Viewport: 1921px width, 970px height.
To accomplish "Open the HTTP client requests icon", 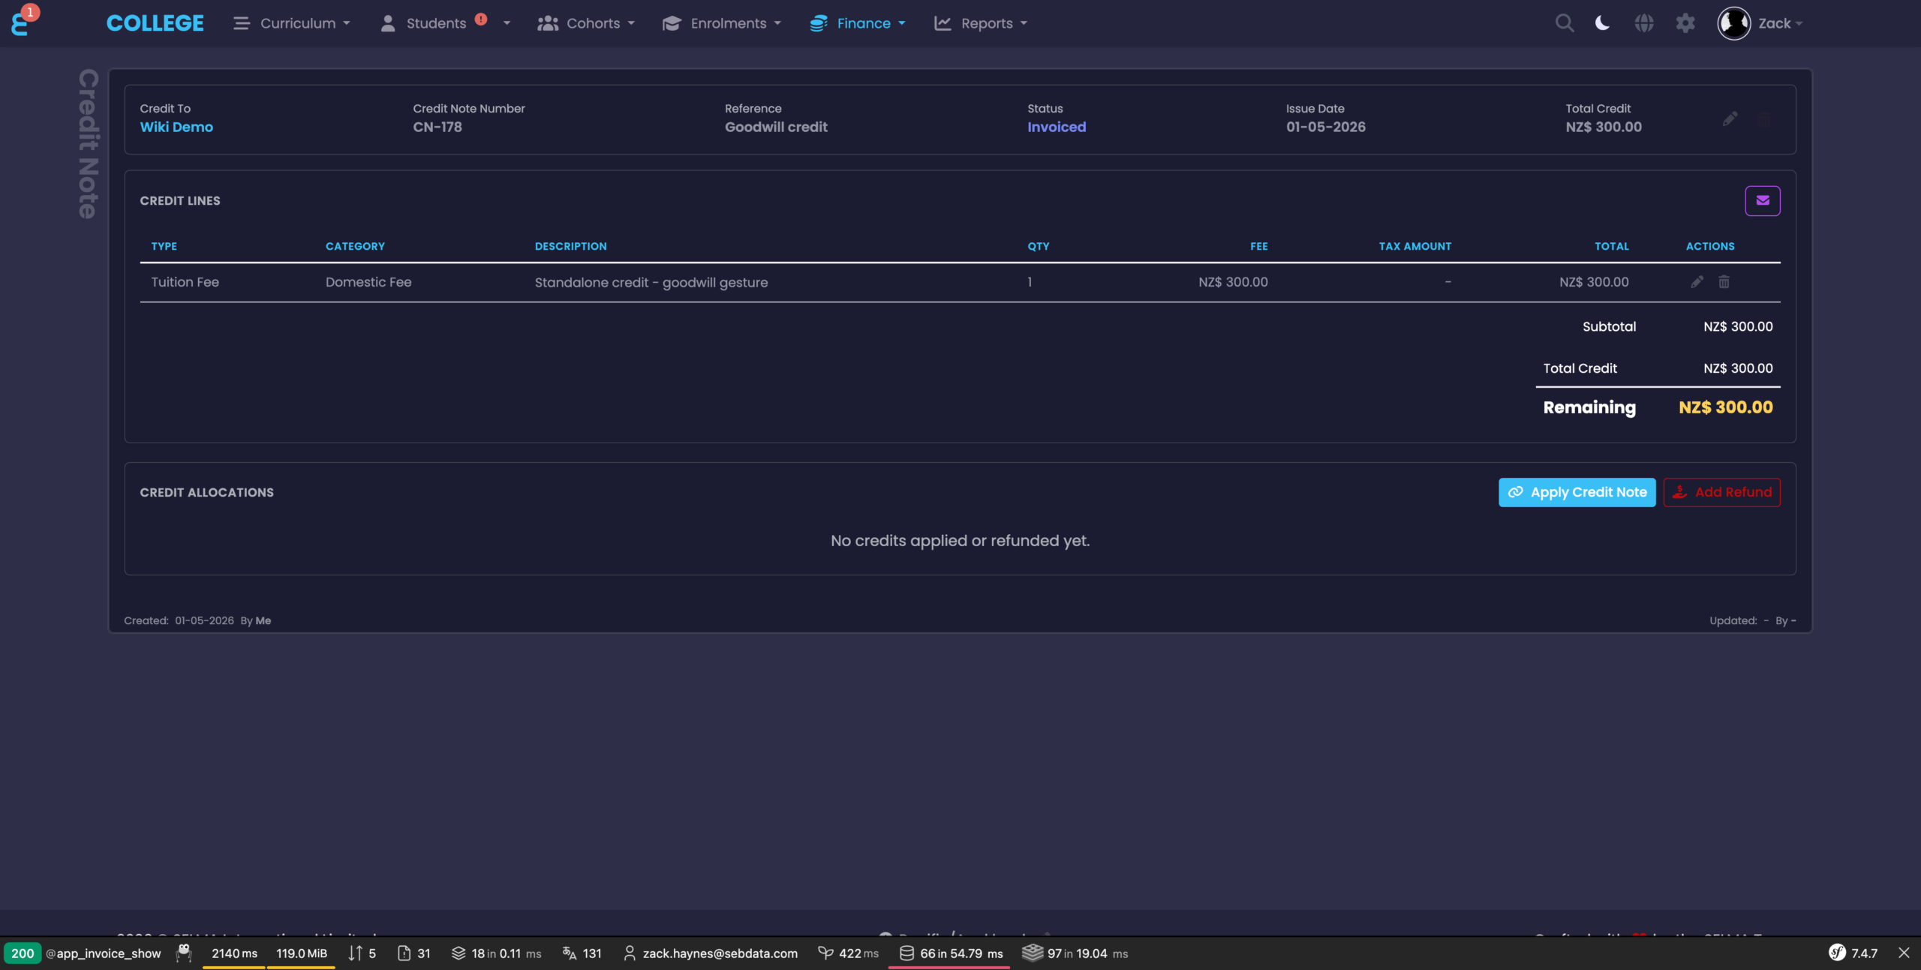I will pos(362,953).
